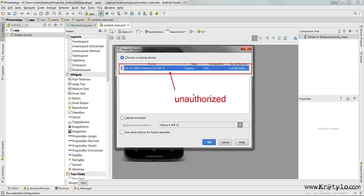Open the Android project view dropdown
Screen dimensions: 364x196
coord(17,25)
